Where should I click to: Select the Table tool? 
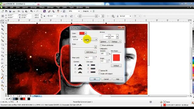click(2, 63)
